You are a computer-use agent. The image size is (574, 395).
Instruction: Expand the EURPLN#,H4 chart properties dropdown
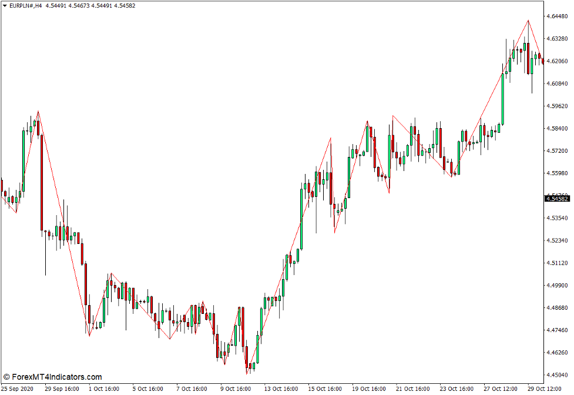click(5, 5)
